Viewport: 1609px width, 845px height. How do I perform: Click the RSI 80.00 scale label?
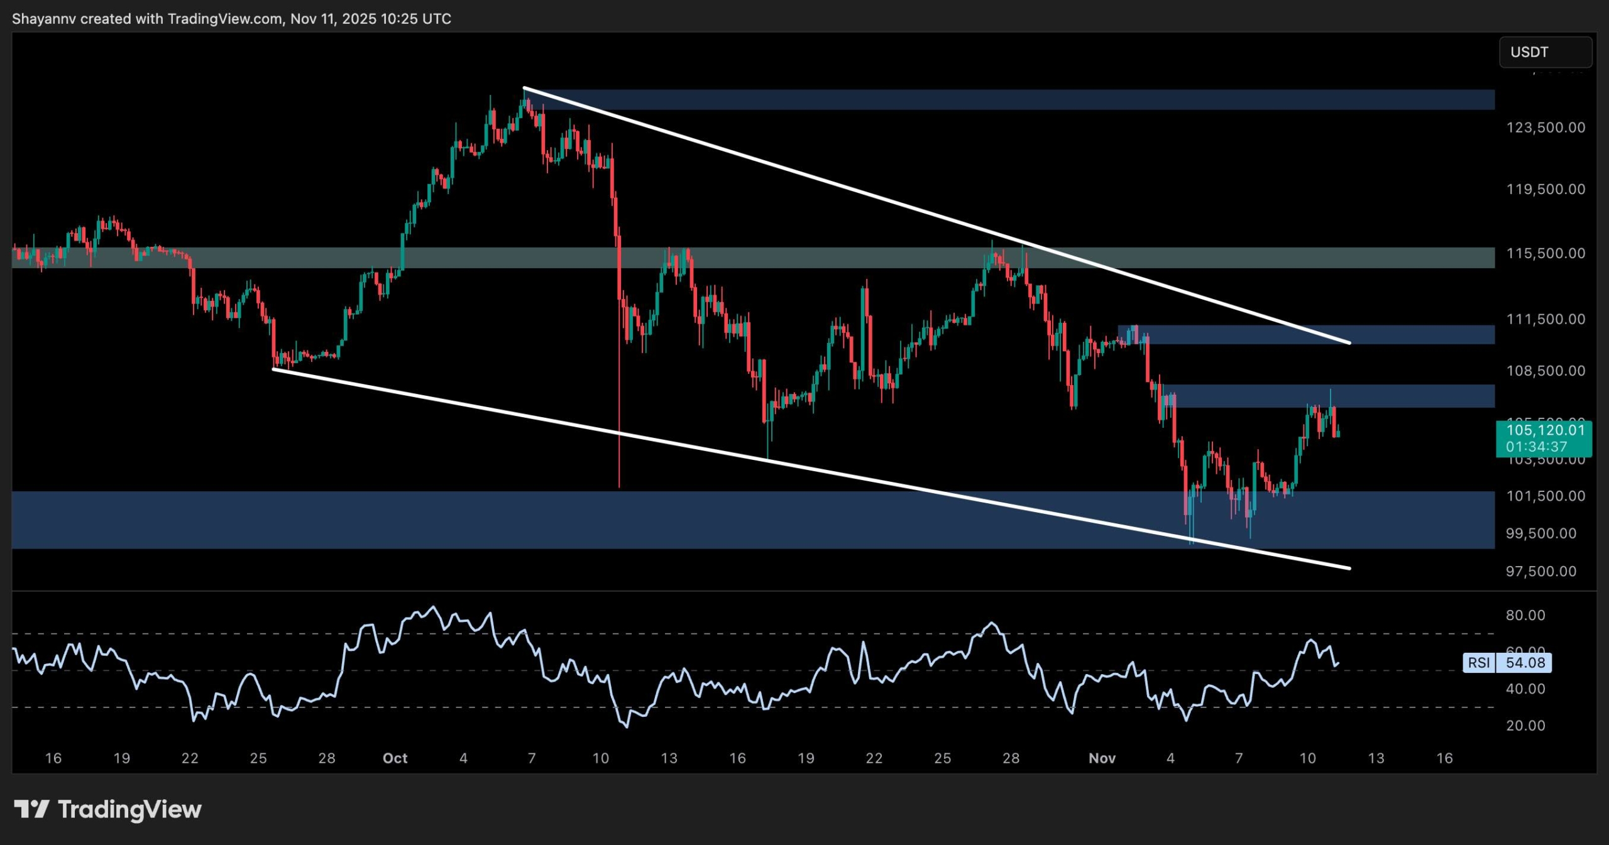coord(1525,615)
